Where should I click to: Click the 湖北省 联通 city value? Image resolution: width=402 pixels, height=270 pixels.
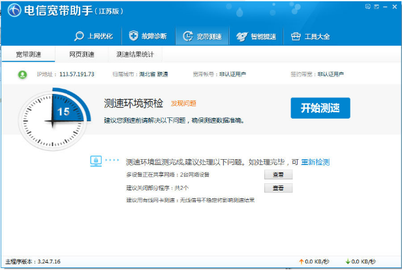[153, 74]
